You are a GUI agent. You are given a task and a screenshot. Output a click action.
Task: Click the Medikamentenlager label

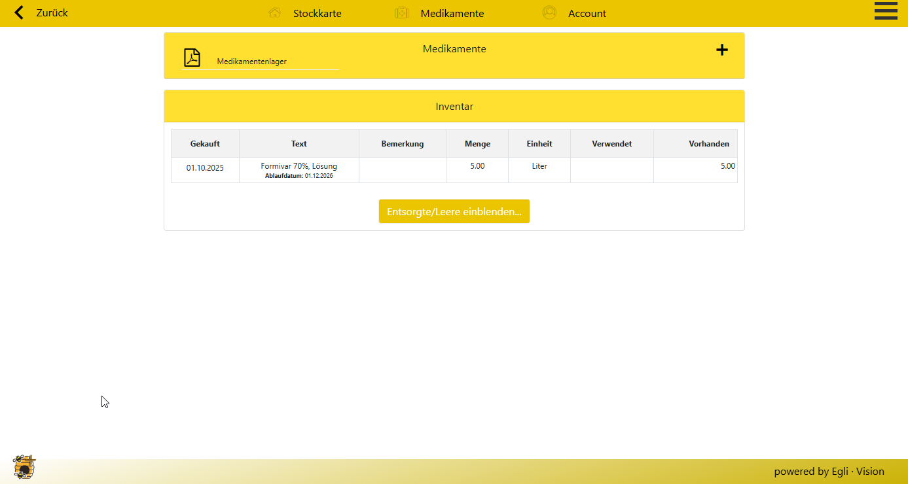coord(251,61)
